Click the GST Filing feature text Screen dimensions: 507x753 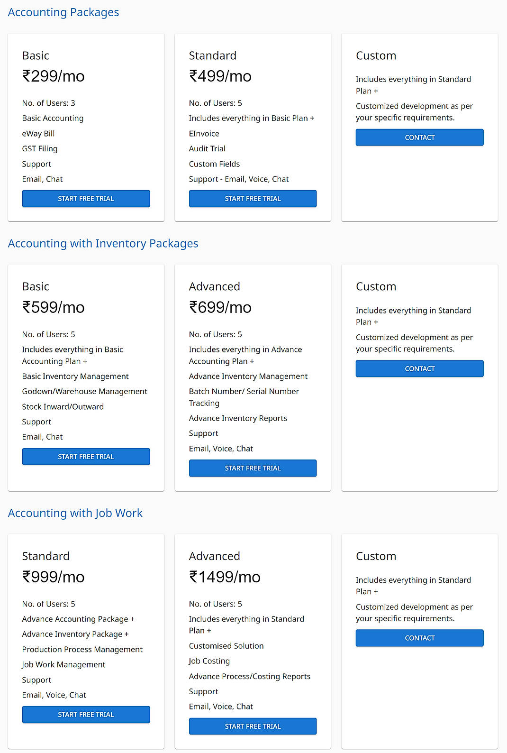click(x=39, y=148)
